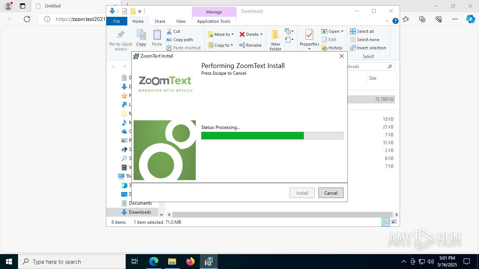Click Select none in ribbon
This screenshot has width=479, height=269.
click(x=364, y=40)
